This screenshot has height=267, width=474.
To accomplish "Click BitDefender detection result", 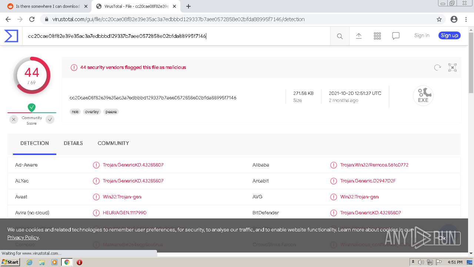I will 371,213.
